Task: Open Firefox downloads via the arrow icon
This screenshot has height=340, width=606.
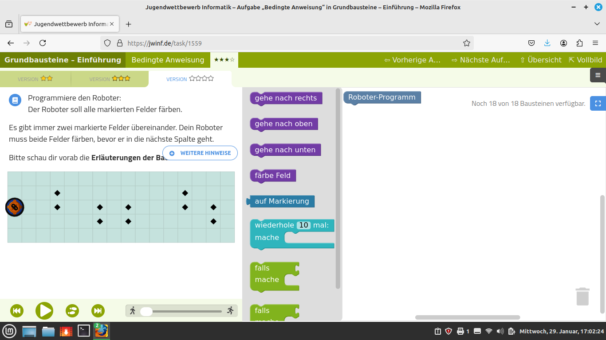Action: 547,42
